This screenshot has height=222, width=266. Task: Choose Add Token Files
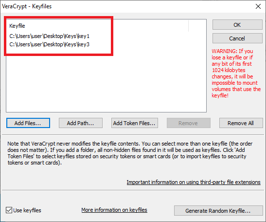[135, 123]
